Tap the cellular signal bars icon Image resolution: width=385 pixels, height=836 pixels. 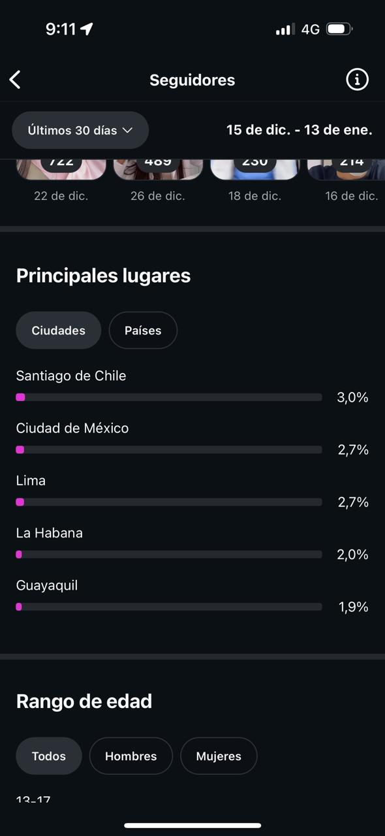[x=284, y=29]
